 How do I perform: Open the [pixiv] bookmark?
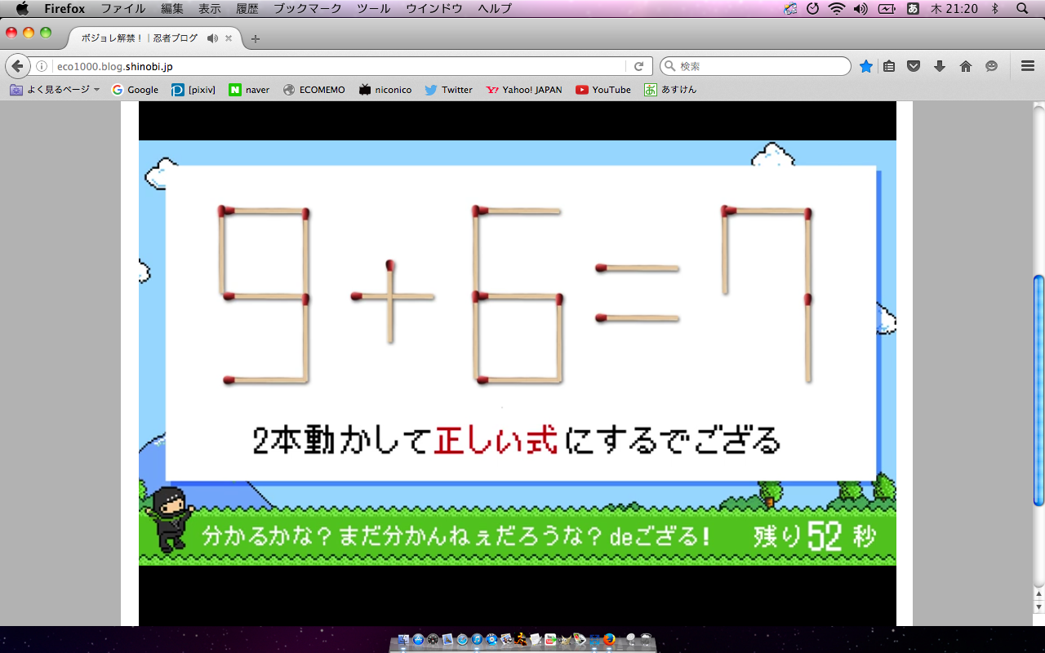193,90
